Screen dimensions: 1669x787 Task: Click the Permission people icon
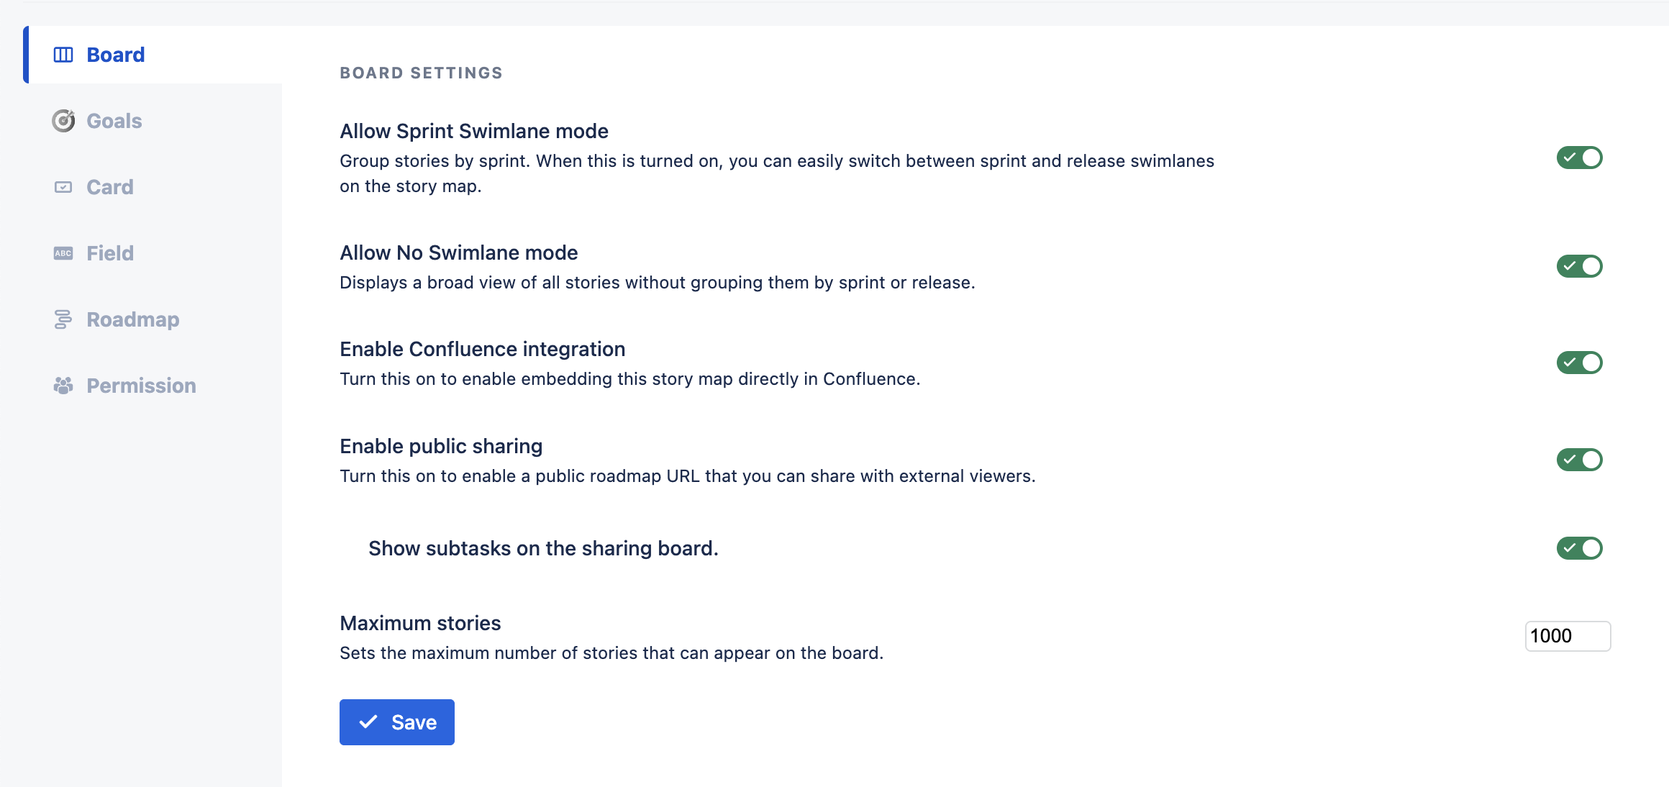[63, 386]
